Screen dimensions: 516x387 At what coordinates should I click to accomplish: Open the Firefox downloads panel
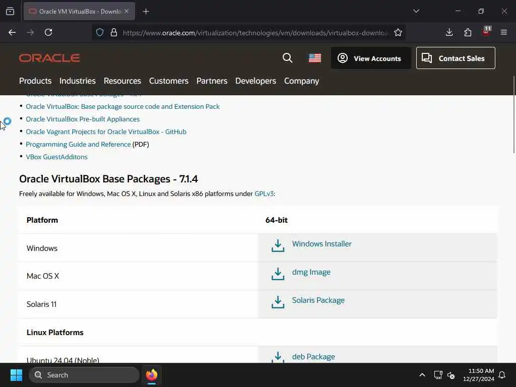click(x=449, y=32)
